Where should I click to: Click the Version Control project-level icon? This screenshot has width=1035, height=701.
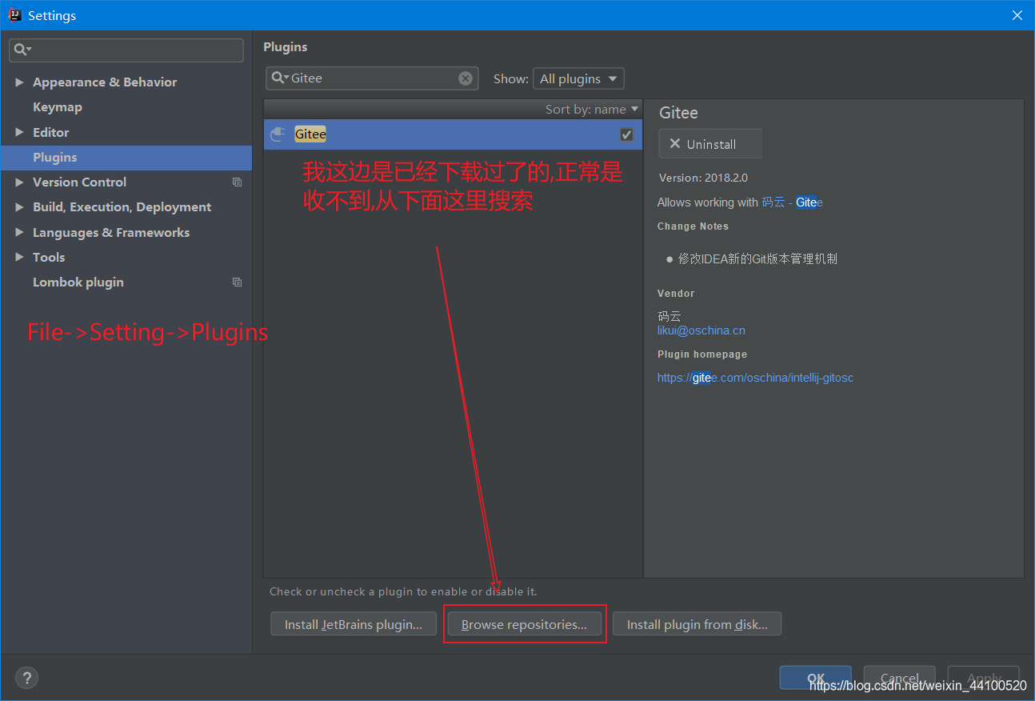(237, 182)
